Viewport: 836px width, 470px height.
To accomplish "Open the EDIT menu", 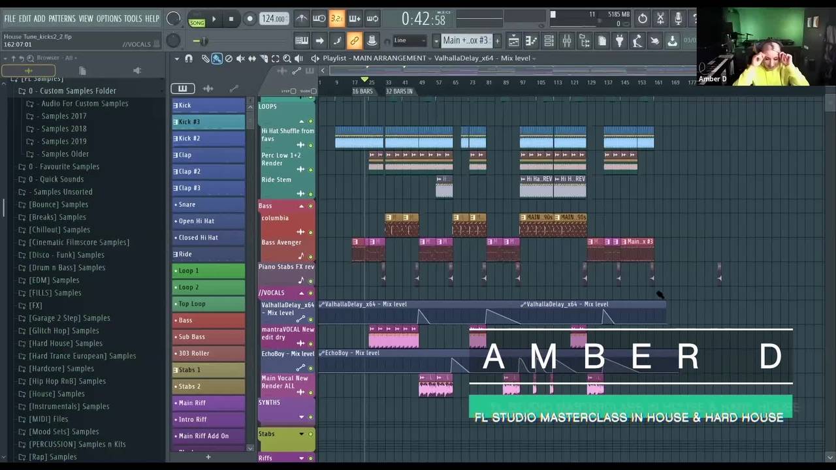I will pos(25,19).
